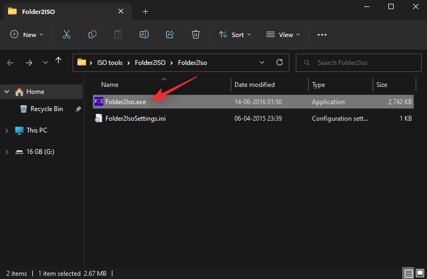
Task: Click the Application type cell
Action: pyautogui.click(x=328, y=102)
